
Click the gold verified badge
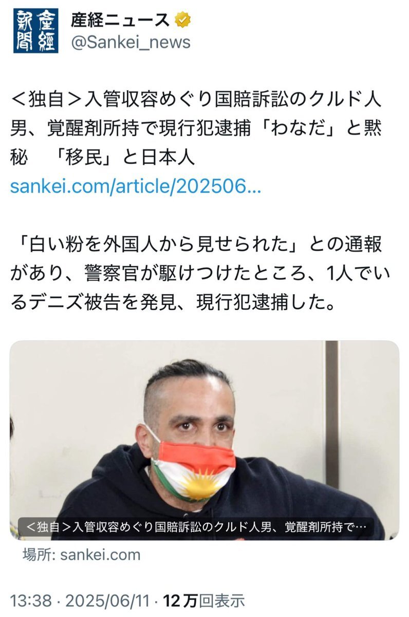pos(182,20)
